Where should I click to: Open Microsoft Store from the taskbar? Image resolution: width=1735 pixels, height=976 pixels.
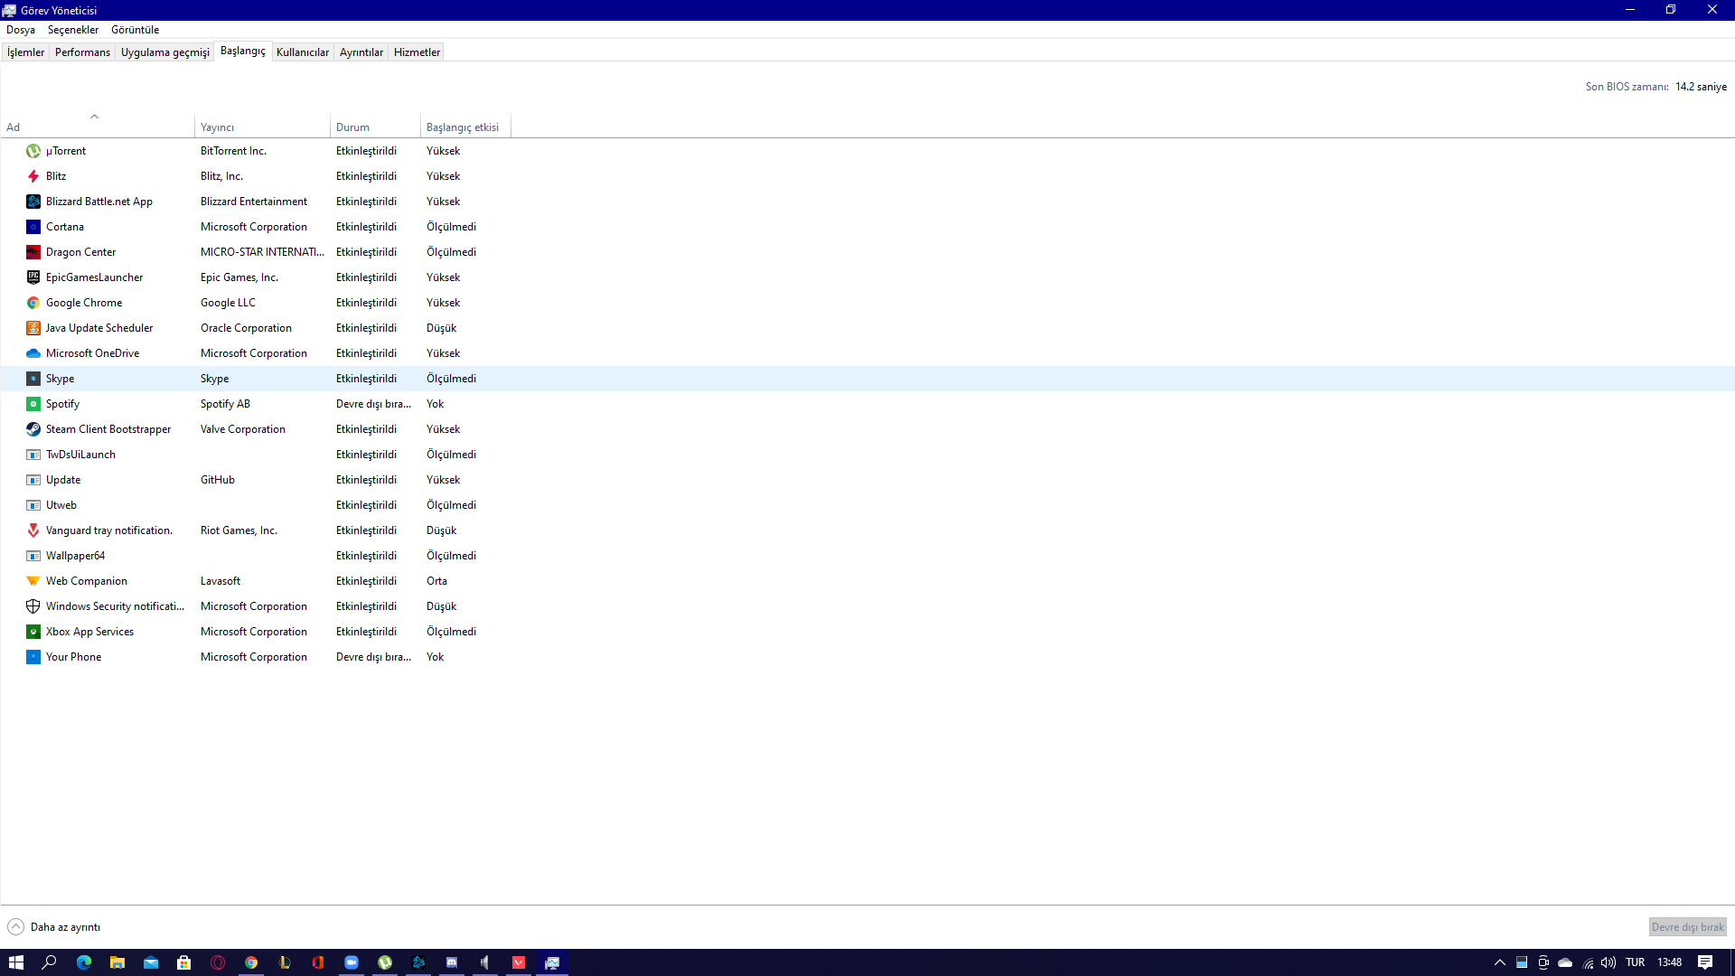[184, 962]
